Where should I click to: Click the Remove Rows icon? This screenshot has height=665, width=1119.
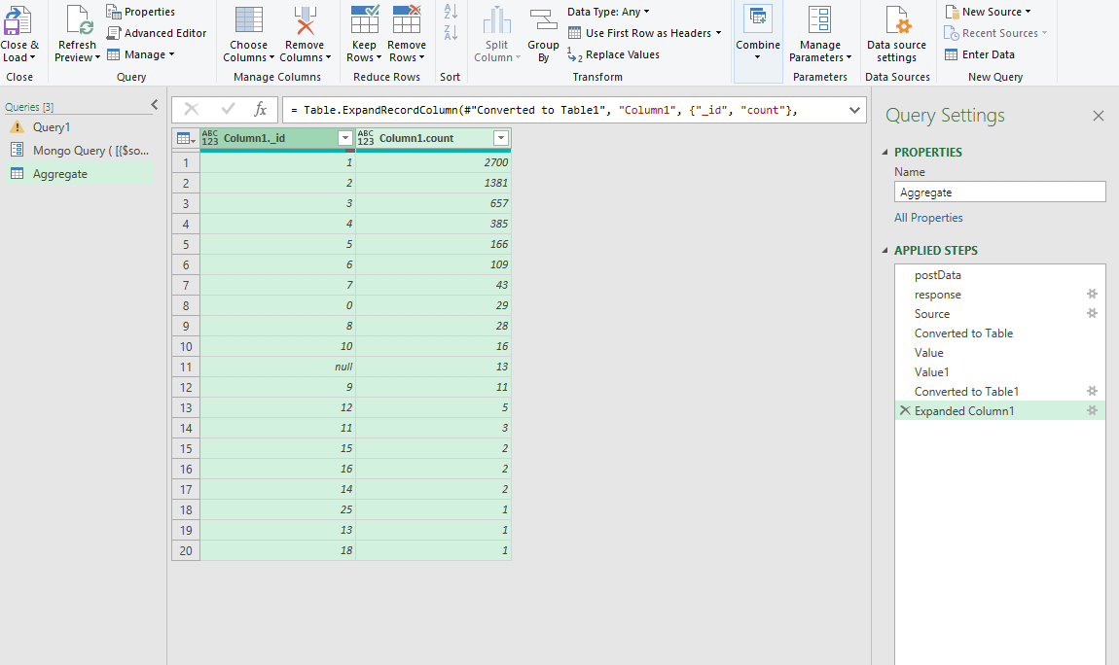click(407, 20)
